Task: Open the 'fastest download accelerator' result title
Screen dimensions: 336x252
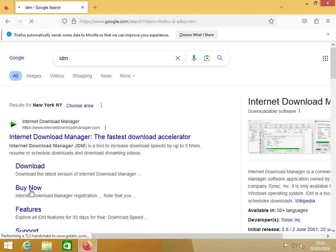Action: point(100,137)
